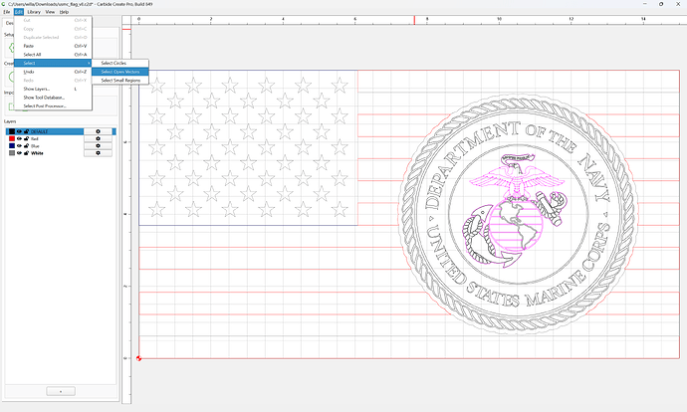Click the add layer plus button
Viewport: 687px width, 412px height.
[x=61, y=391]
